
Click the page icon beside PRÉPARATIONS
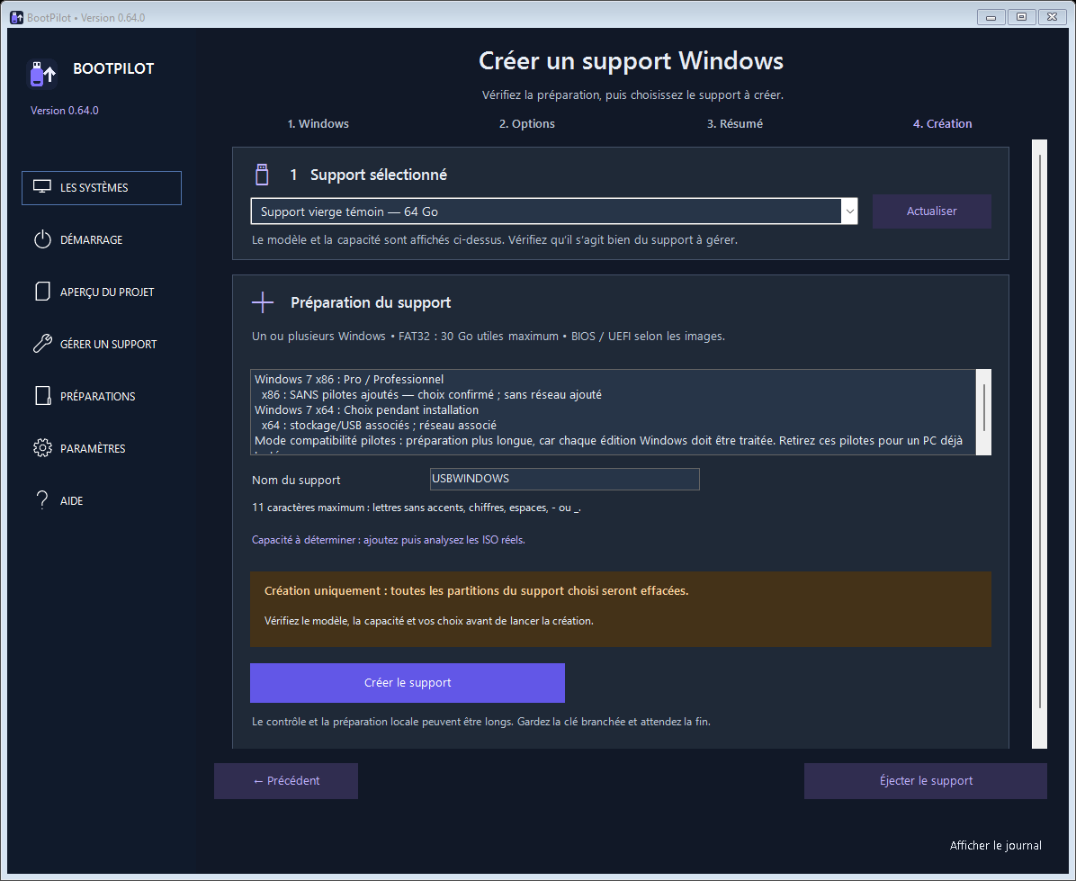click(42, 396)
